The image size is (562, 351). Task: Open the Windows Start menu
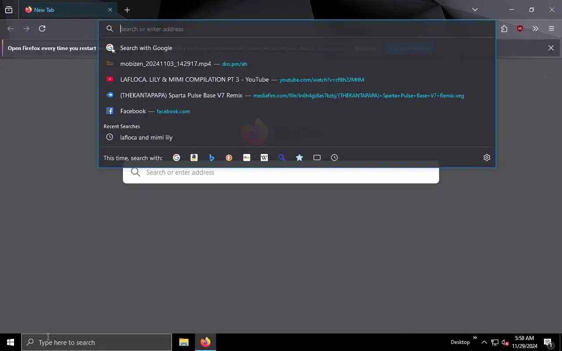point(11,342)
